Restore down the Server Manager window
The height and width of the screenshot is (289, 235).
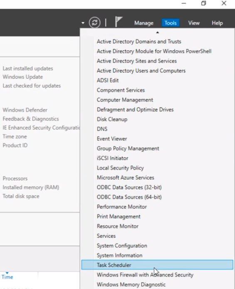pyautogui.click(x=203, y=3)
